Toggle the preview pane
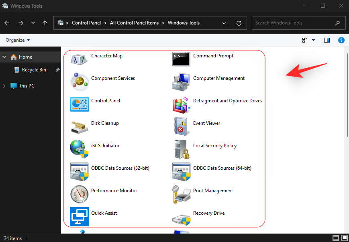 327,40
